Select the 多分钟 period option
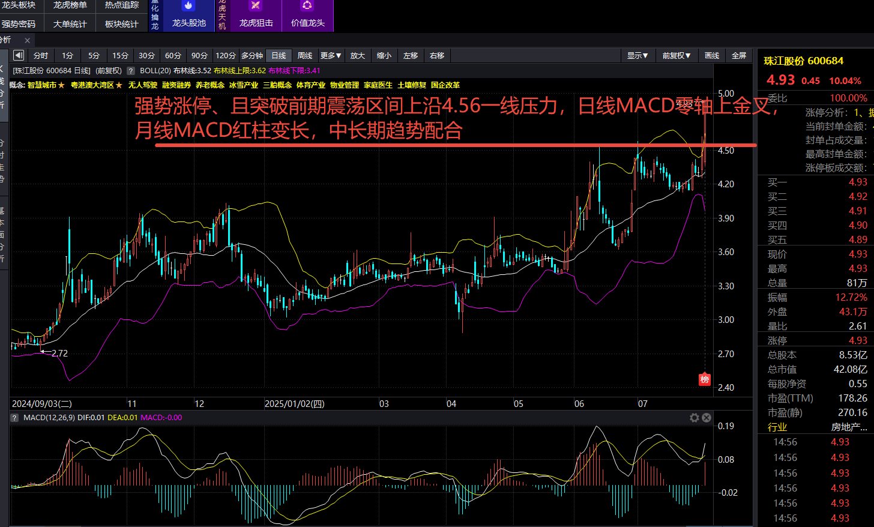The image size is (874, 527). point(252,56)
